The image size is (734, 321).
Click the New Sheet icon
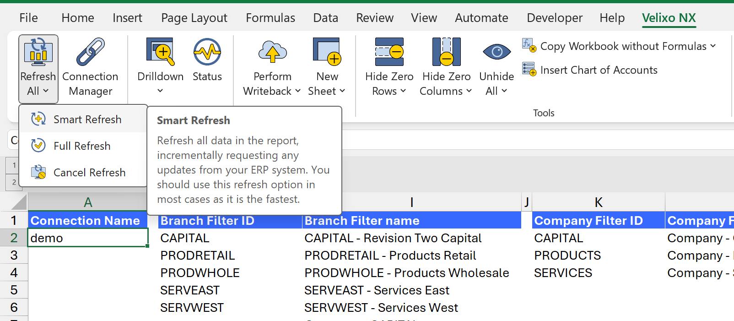(x=327, y=52)
